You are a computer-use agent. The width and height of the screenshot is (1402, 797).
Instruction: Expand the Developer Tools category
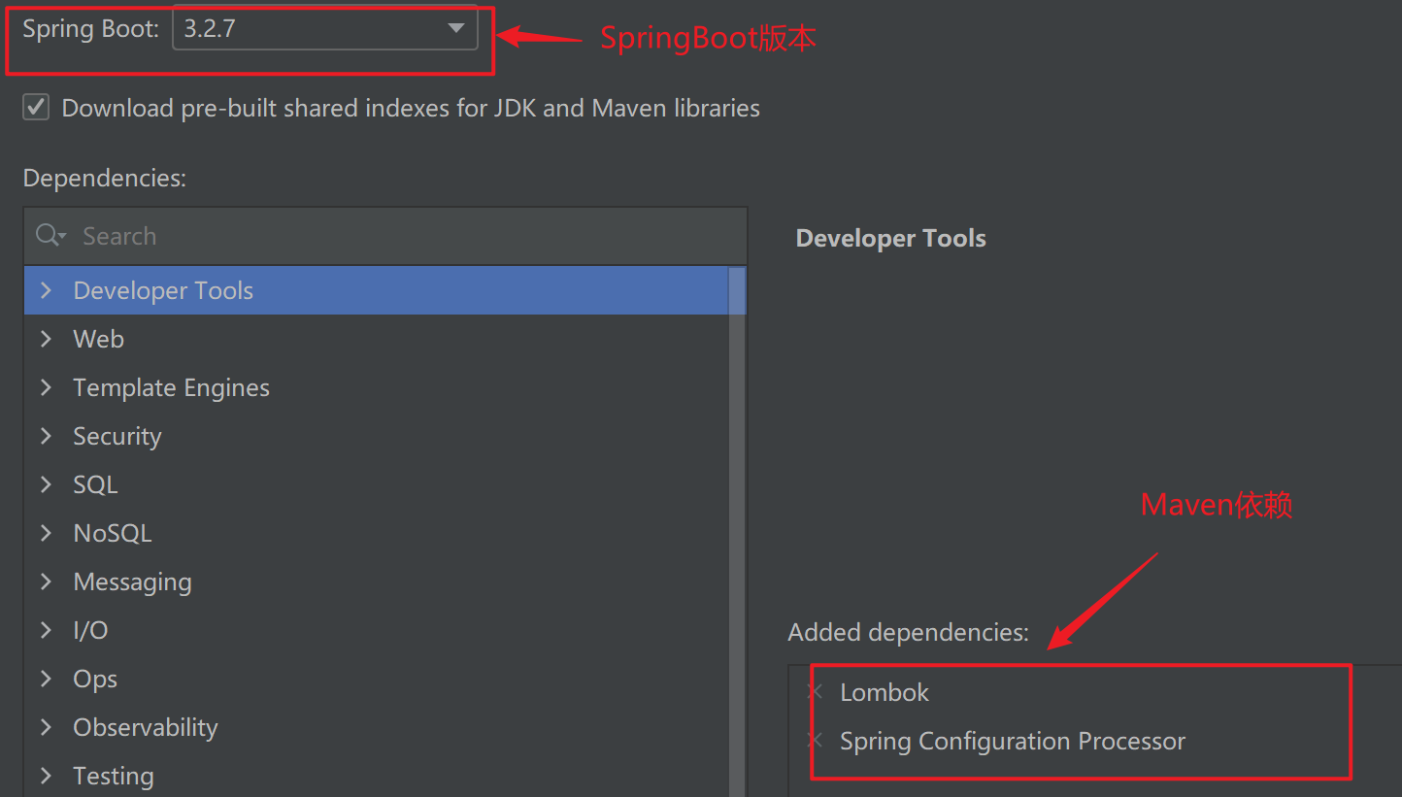click(46, 290)
